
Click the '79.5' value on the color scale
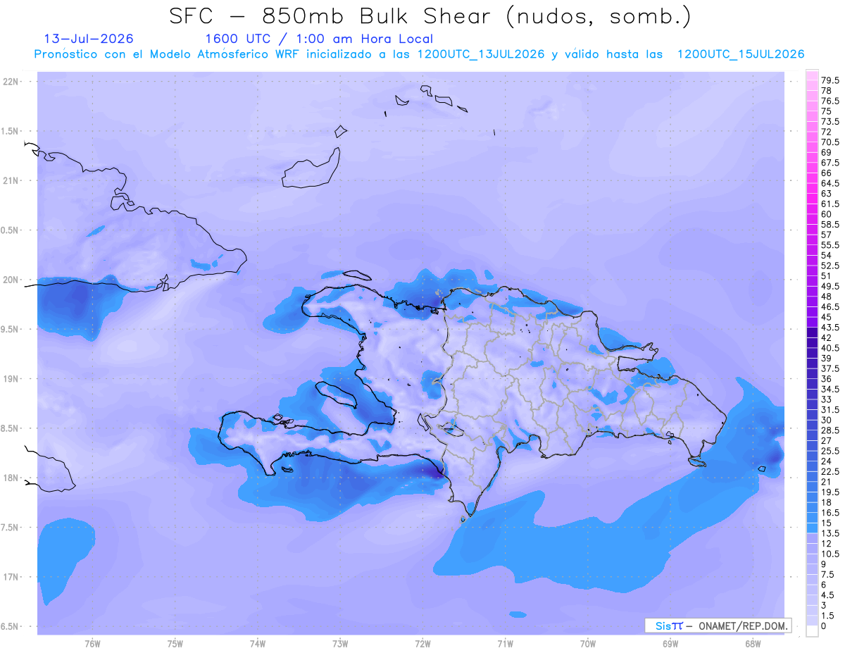[831, 80]
